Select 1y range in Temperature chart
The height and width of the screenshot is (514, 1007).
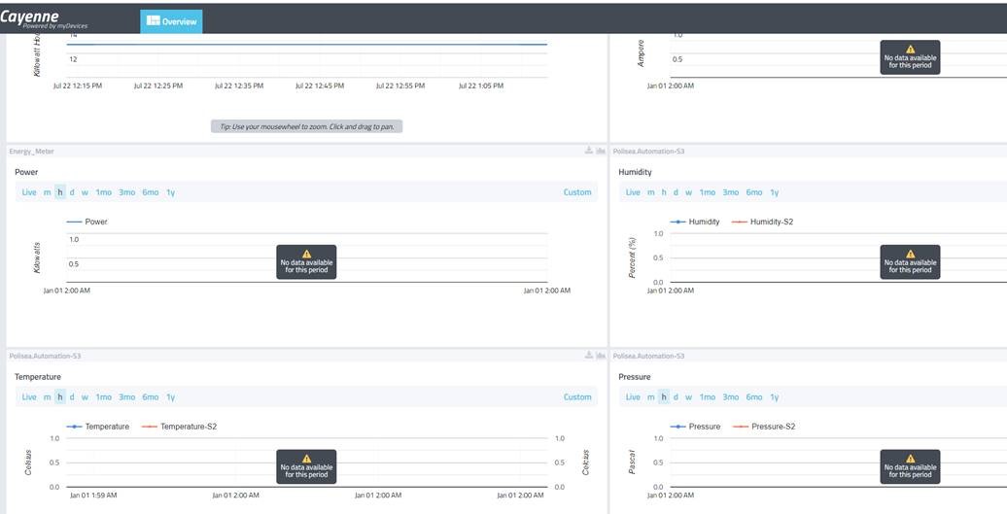click(170, 396)
